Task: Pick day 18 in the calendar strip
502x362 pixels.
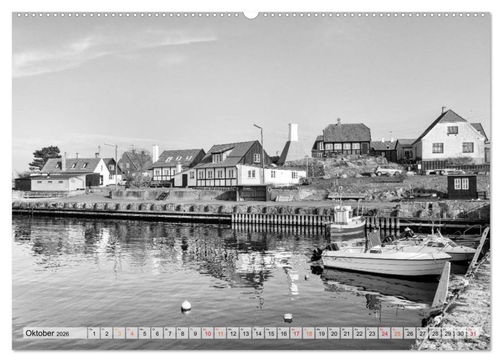Action: (308, 334)
